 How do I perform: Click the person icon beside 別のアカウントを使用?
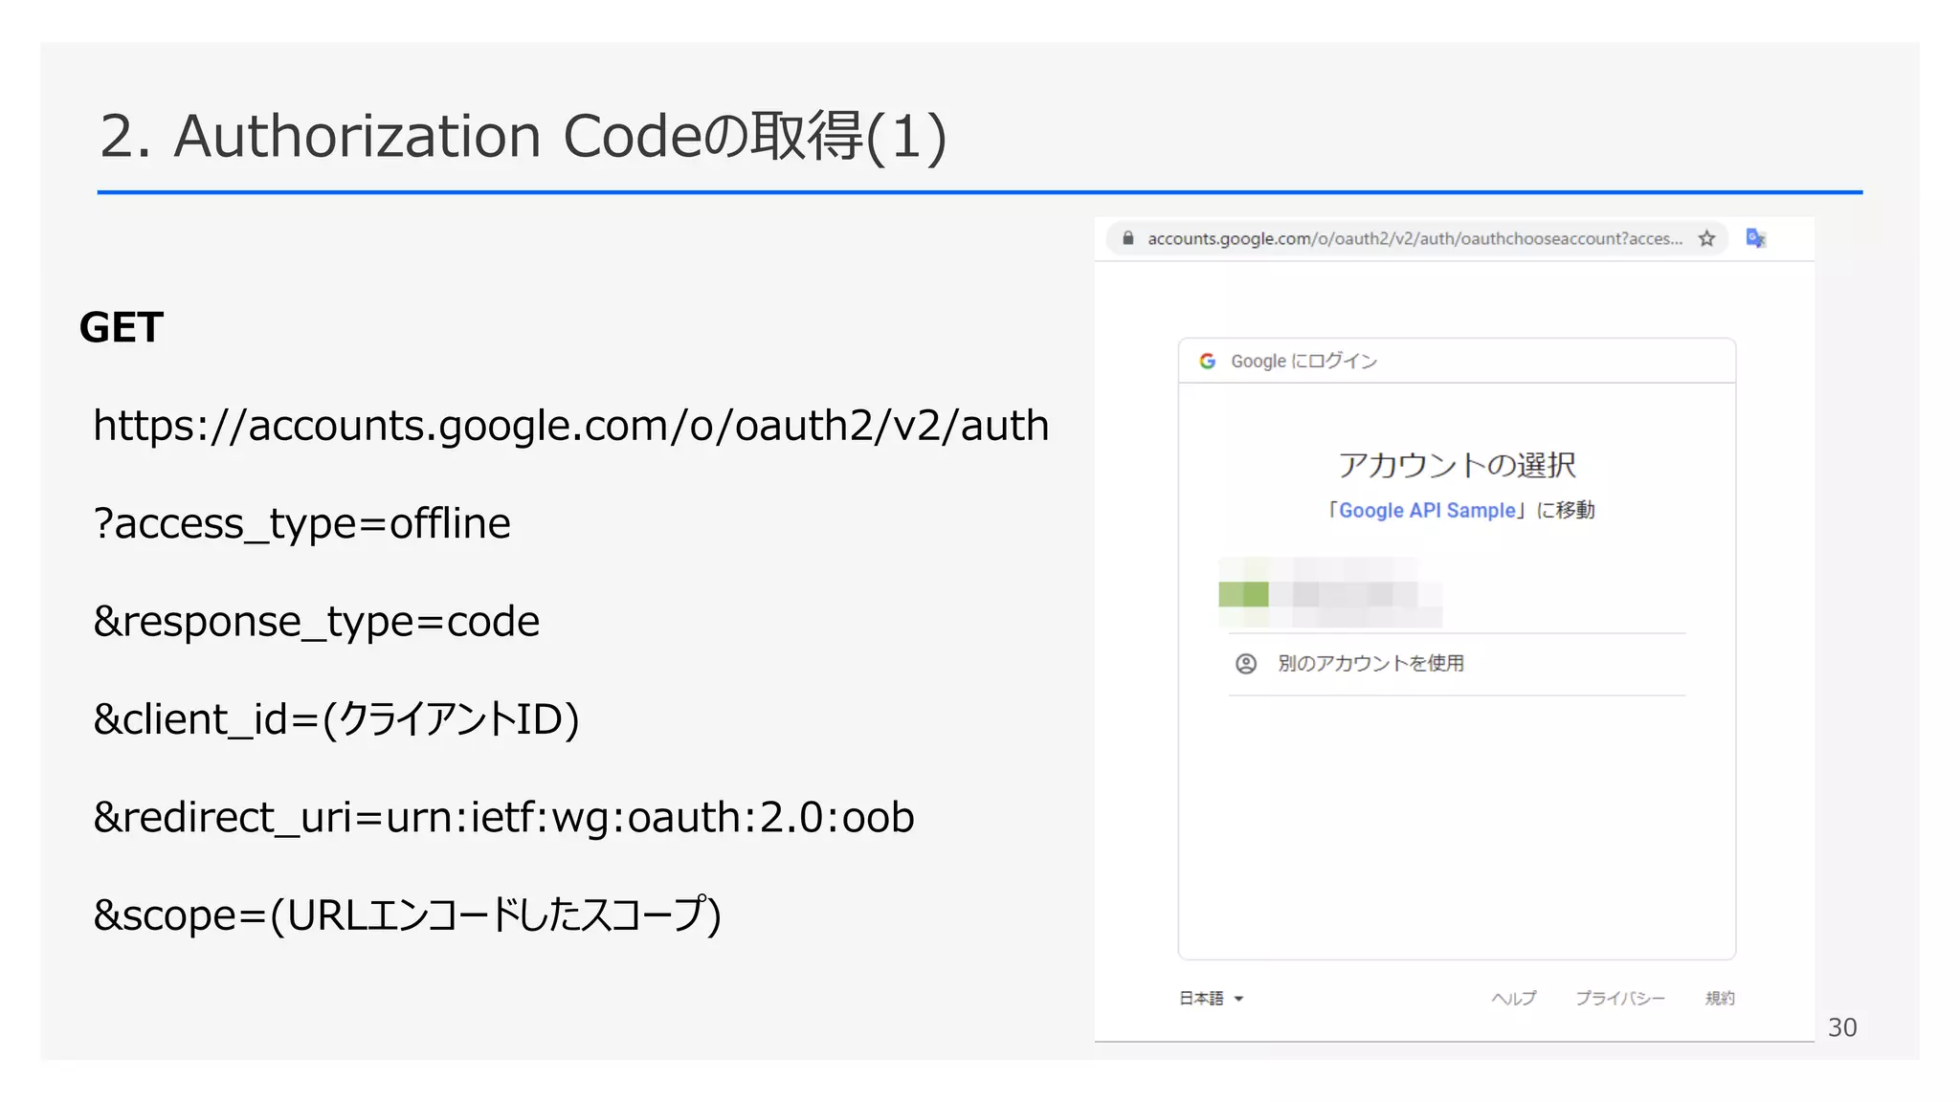pyautogui.click(x=1245, y=663)
